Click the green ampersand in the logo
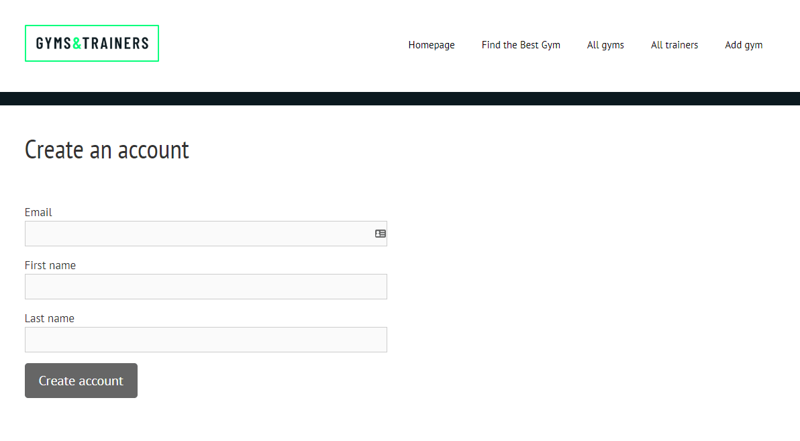 click(77, 44)
